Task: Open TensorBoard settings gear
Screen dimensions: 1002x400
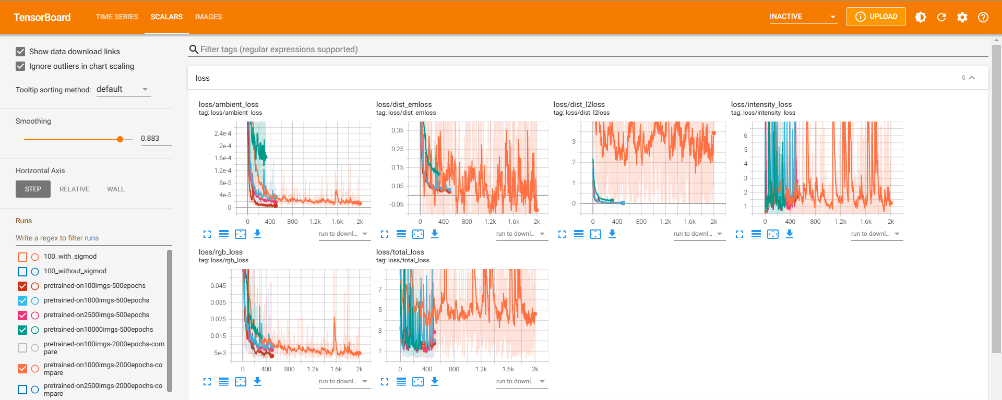Action: tap(962, 17)
